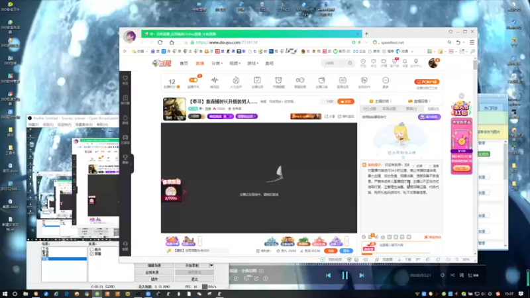This screenshot has width=530, height=298.
Task: Open the 更多 ellipsis icon in streamer toolbar
Action: [x=386, y=80]
